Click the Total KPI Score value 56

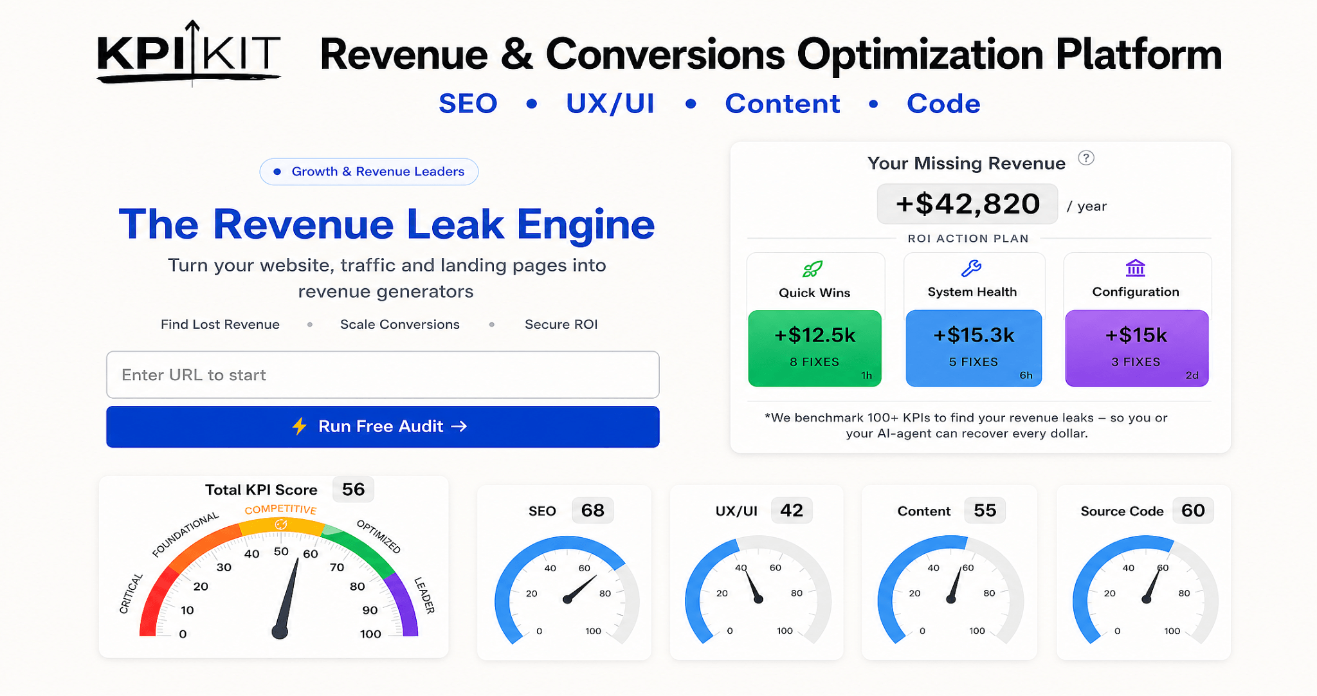pos(353,490)
